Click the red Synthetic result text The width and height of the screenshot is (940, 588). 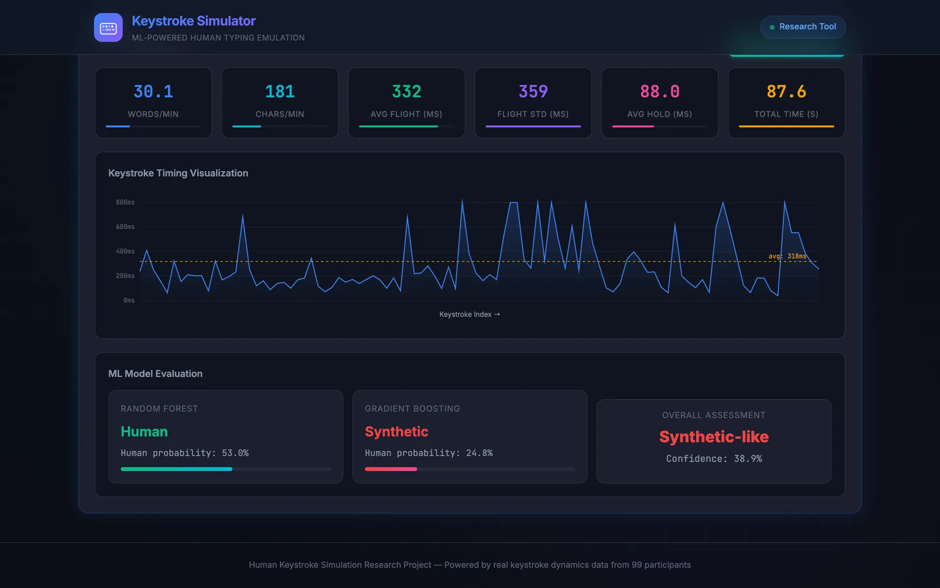(396, 432)
